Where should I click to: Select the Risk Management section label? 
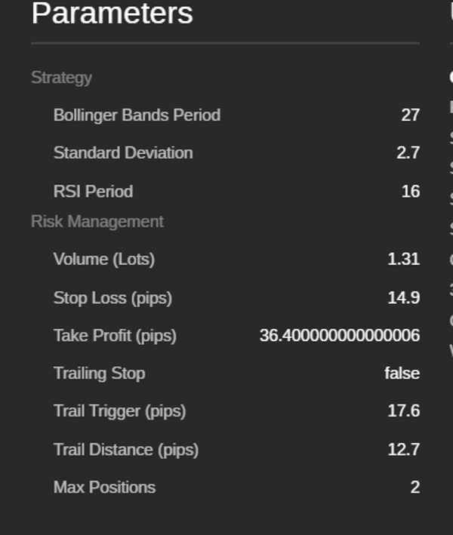[97, 222]
